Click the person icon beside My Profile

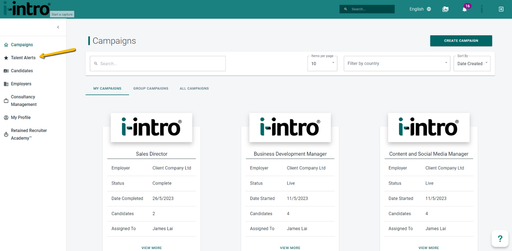(6, 118)
